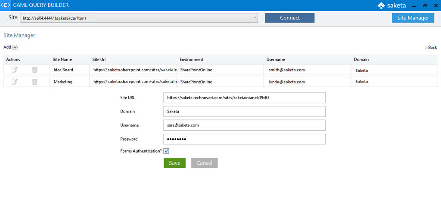Click the Site URL cell in the Idea Board row
This screenshot has width=441, height=199.
click(134, 70)
